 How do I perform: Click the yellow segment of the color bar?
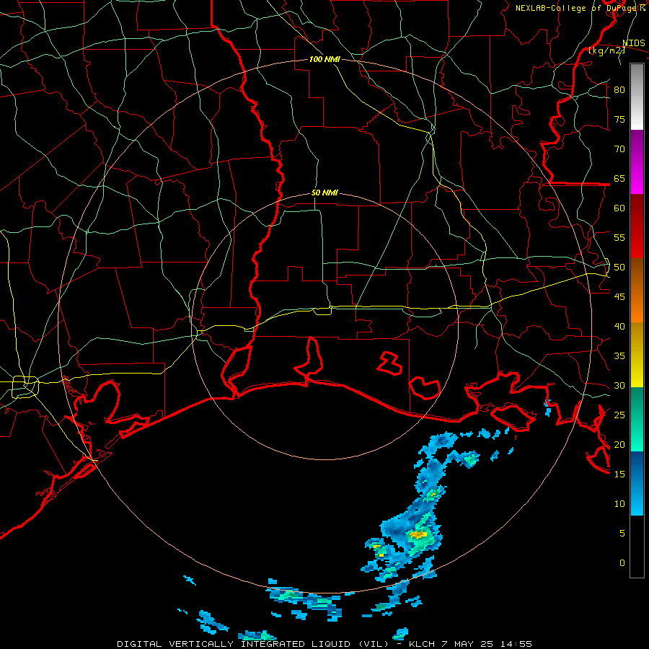pyautogui.click(x=637, y=355)
